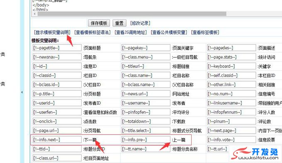Click the 重置 button

tap(119, 23)
